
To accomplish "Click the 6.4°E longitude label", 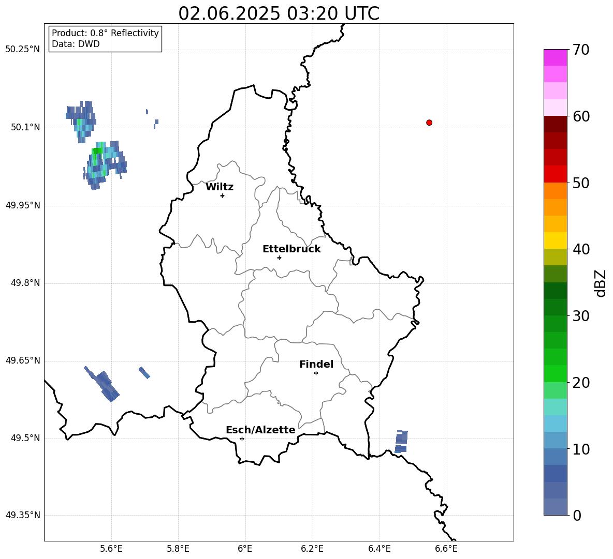I will tap(379, 549).
